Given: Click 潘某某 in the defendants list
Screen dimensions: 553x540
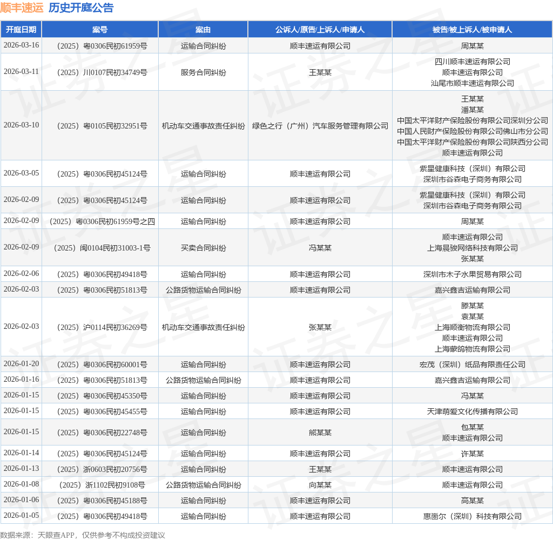Looking at the screenshot, I should [472, 110].
